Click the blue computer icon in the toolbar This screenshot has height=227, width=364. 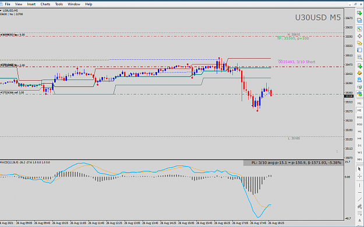359,80
